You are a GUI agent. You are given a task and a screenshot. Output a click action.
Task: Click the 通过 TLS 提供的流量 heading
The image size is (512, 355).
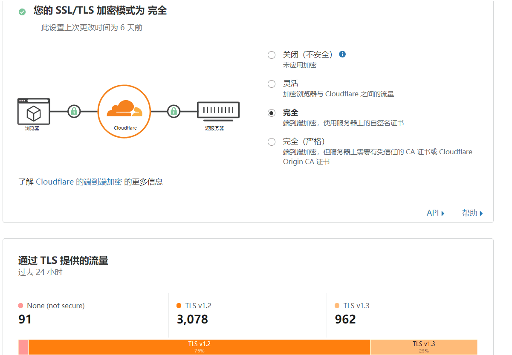63,260
